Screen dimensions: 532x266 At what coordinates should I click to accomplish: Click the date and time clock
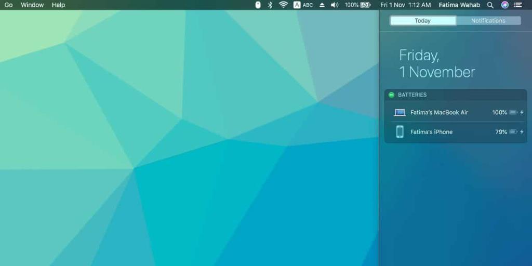point(405,5)
